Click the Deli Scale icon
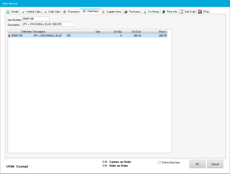This screenshot has height=174, width=230. point(181,12)
